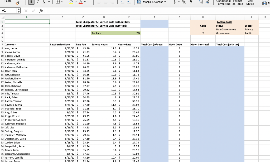The height and width of the screenshot is (162, 270).
Task: Select column F header
Action: pyautogui.click(x=155, y=17)
